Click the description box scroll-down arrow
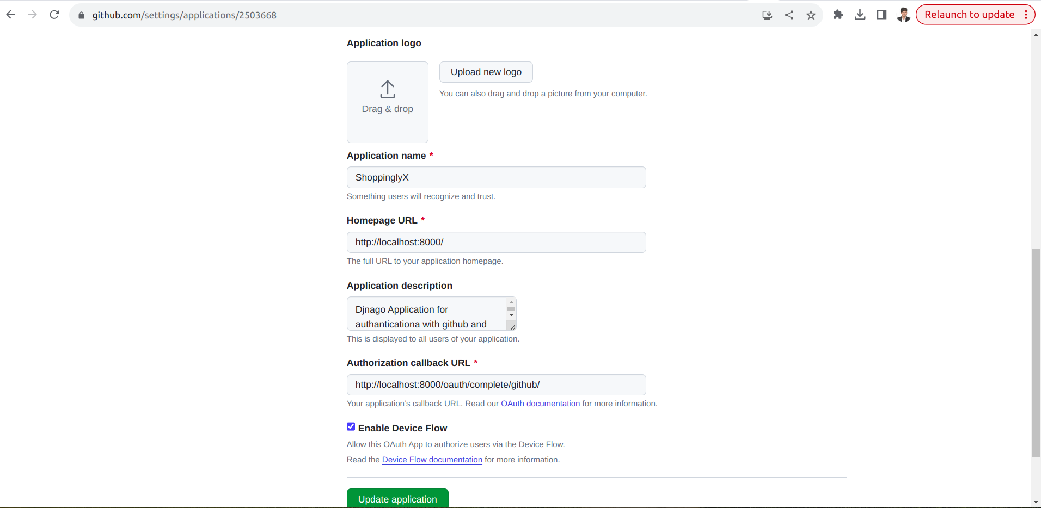Viewport: 1041px width, 508px height. [x=510, y=314]
